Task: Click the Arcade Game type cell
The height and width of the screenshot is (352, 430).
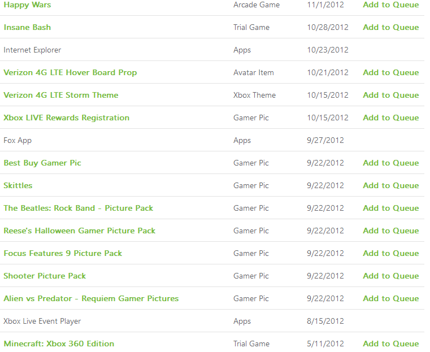Action: coord(257,5)
